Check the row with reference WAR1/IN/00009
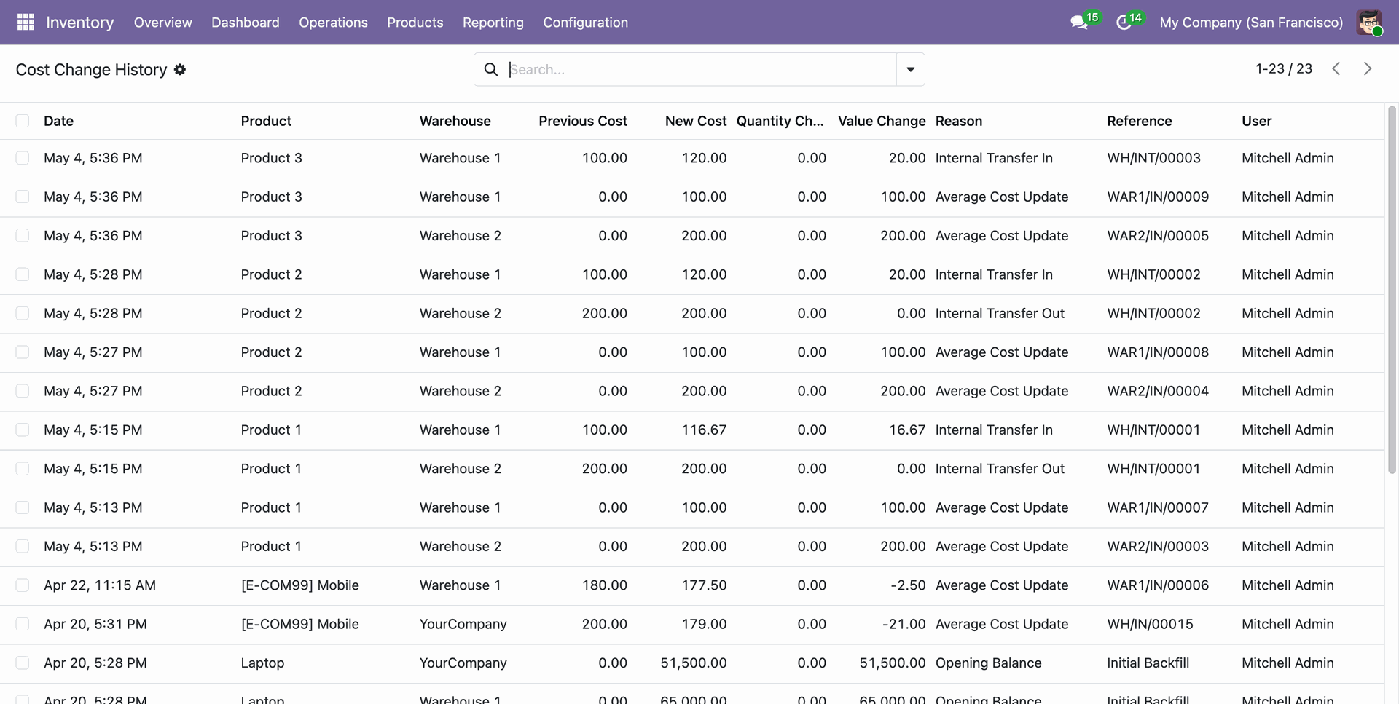 pyautogui.click(x=23, y=197)
